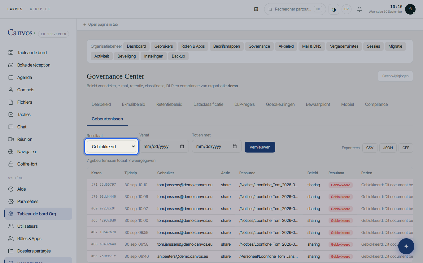Open the Tot en met date picker icon
Image resolution: width=423 pixels, height=263 pixels.
[x=235, y=146]
